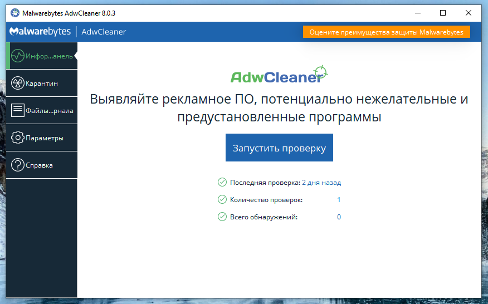Open the Справка help section
The width and height of the screenshot is (488, 304).
point(42,165)
